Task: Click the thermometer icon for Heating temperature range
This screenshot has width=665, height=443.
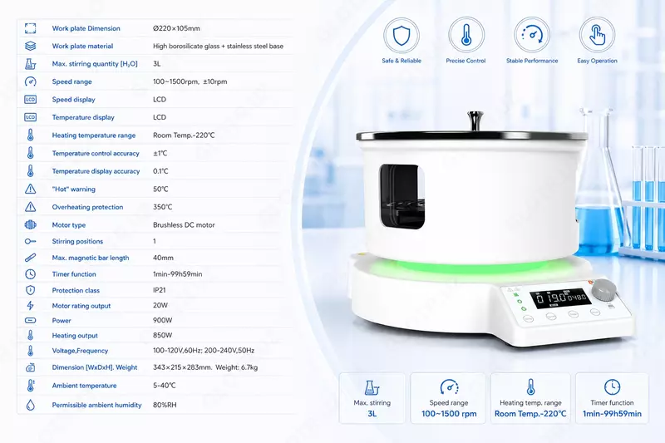Action: coord(30,135)
